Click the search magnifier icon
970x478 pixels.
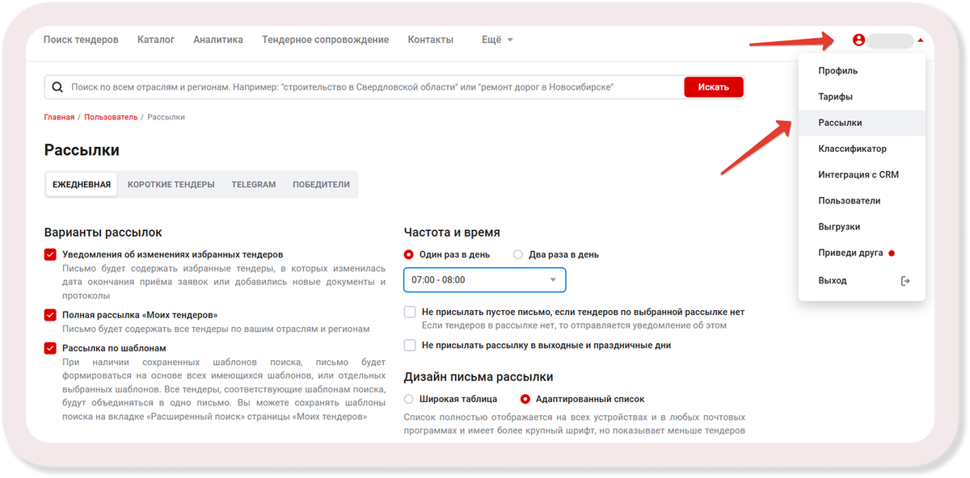coord(57,87)
